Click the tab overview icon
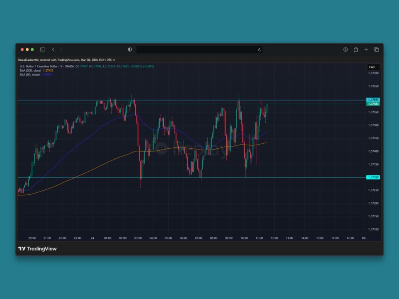The height and width of the screenshot is (299, 399). click(x=376, y=49)
